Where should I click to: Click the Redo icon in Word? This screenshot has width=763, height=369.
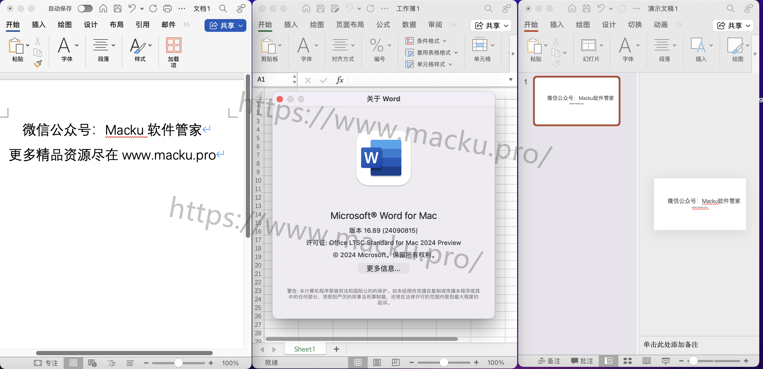[153, 8]
